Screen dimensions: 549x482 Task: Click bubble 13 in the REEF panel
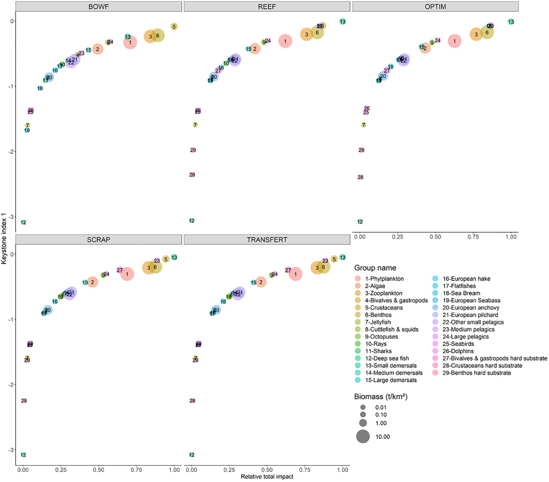tap(343, 21)
